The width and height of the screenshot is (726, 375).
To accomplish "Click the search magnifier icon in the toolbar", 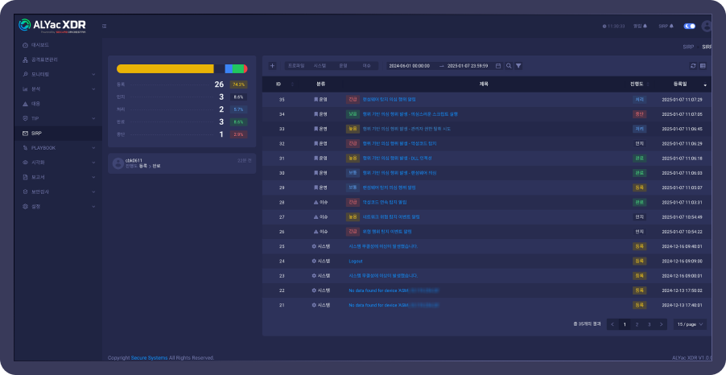I will tap(509, 65).
